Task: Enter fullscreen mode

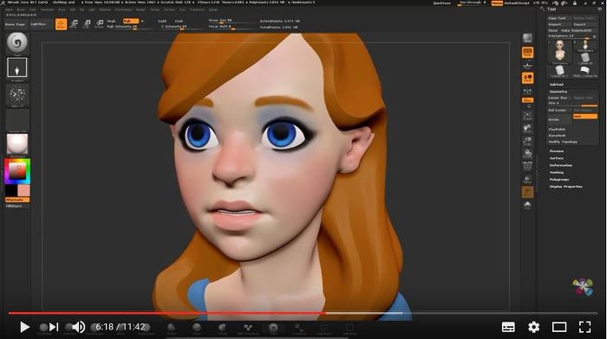Action: click(585, 327)
